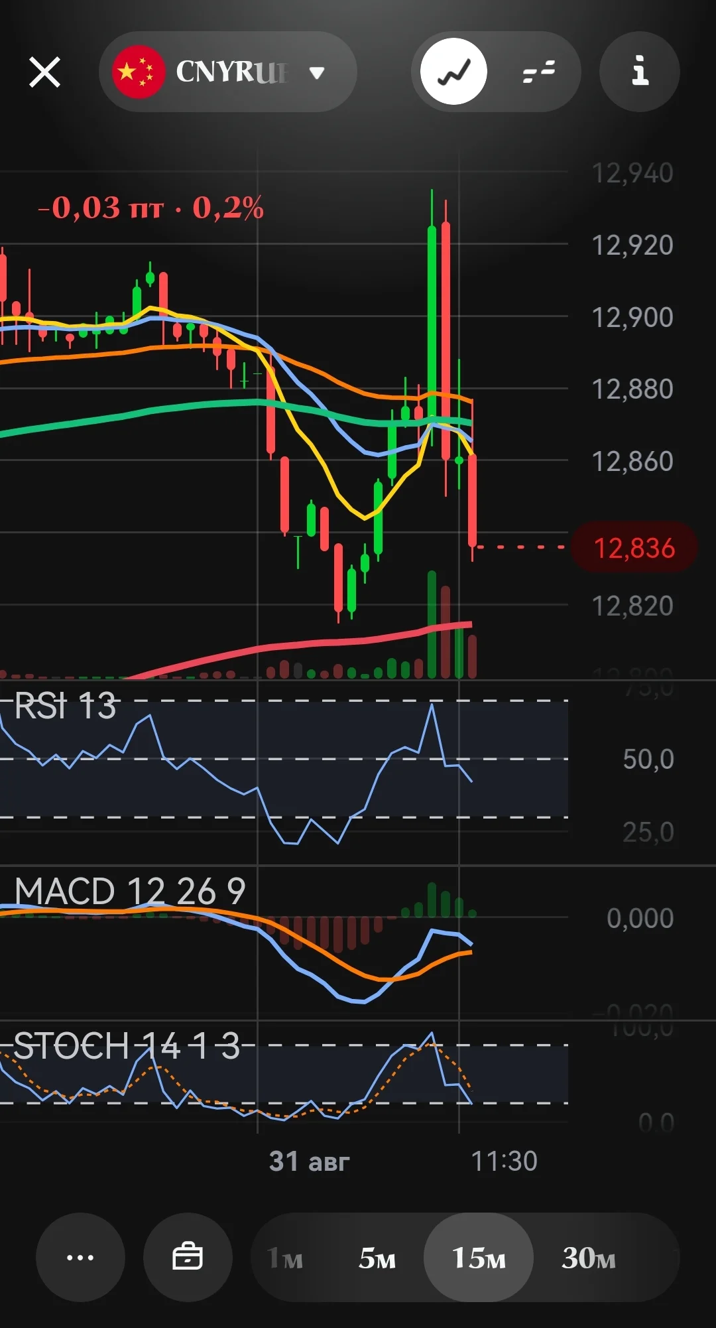Viewport: 716px width, 1328px height.
Task: Tap the MACD 0,000 level label
Action: tap(640, 919)
